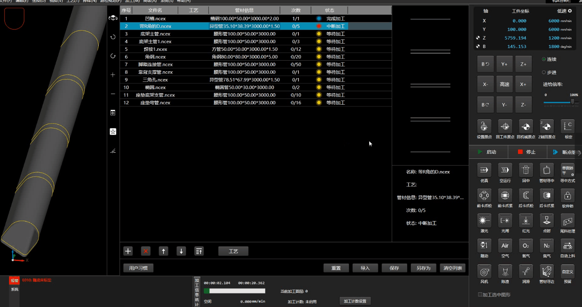Open 用户习惯 user preferences

[x=138, y=268]
